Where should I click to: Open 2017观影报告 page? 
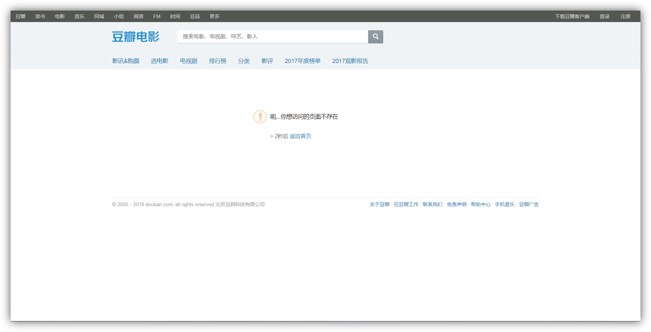coord(350,61)
